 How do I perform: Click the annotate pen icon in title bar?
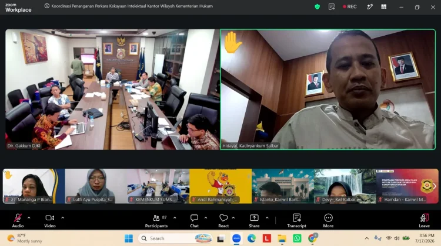click(370, 6)
